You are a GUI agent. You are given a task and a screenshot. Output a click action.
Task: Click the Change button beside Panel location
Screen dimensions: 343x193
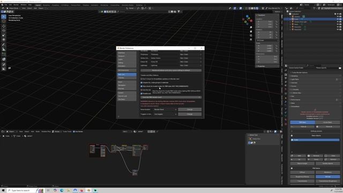click(x=190, y=109)
